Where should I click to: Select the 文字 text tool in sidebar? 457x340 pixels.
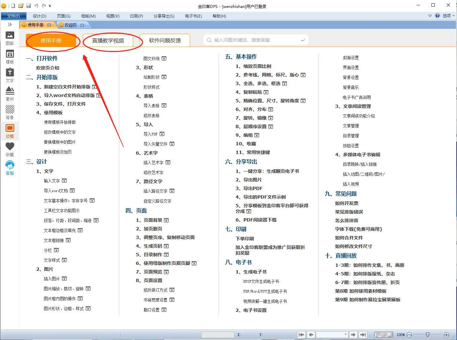(10, 75)
